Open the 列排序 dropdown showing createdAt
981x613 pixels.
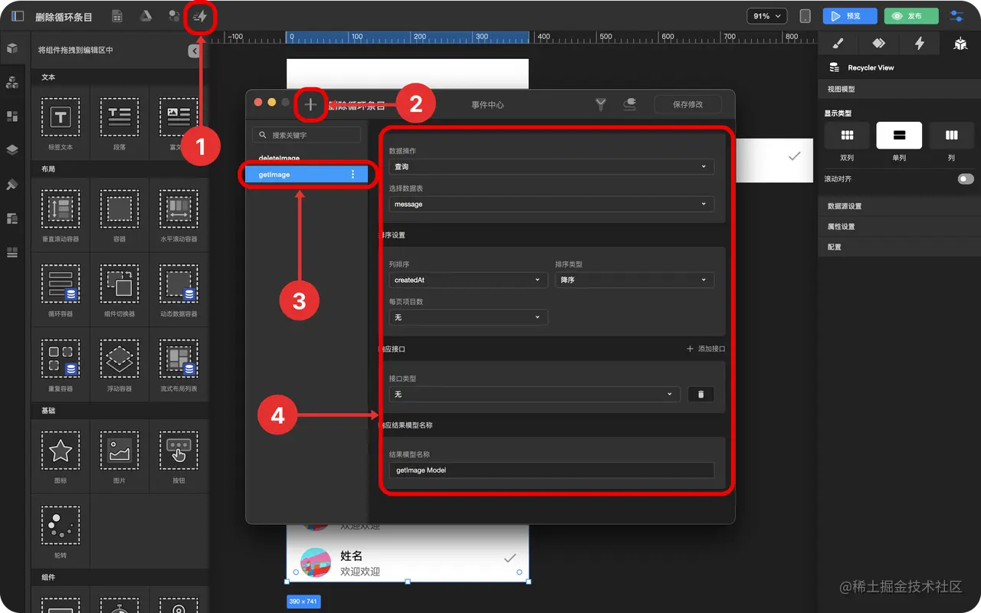point(468,280)
